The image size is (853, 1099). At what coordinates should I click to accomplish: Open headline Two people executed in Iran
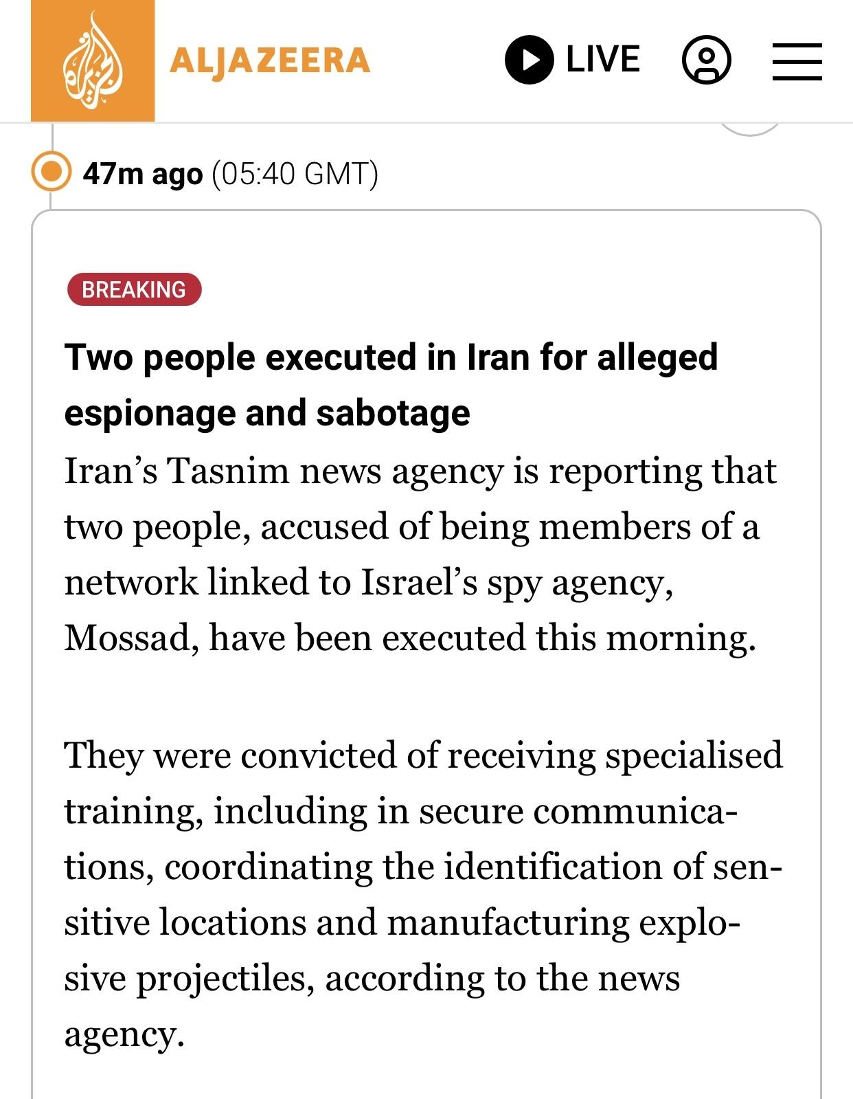pos(391,357)
